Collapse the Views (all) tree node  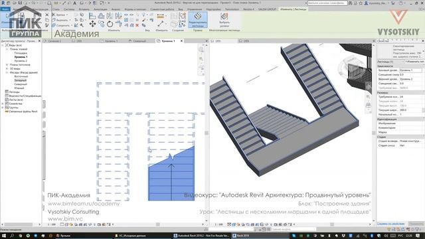(3, 45)
